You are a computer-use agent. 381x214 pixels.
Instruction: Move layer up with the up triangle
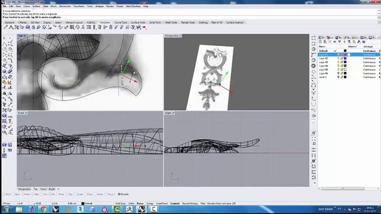335,42
